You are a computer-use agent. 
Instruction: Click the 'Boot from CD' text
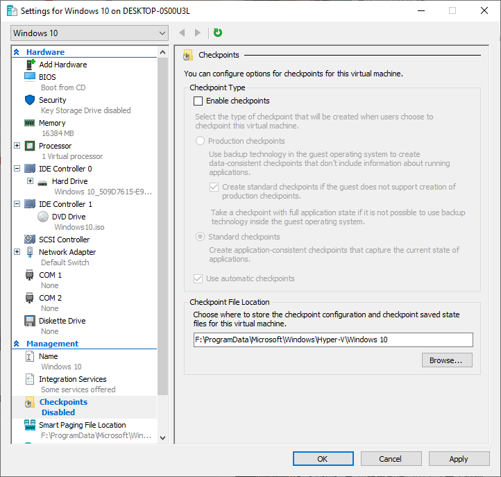pos(63,87)
